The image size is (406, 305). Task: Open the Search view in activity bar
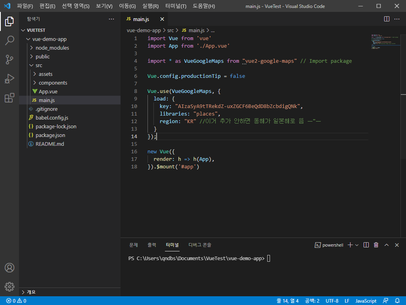coord(10,41)
